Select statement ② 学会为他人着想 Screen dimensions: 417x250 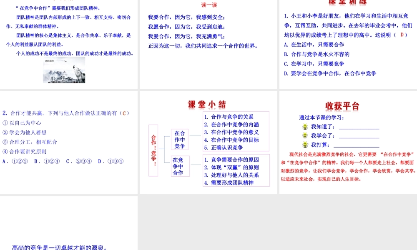coord(25,132)
